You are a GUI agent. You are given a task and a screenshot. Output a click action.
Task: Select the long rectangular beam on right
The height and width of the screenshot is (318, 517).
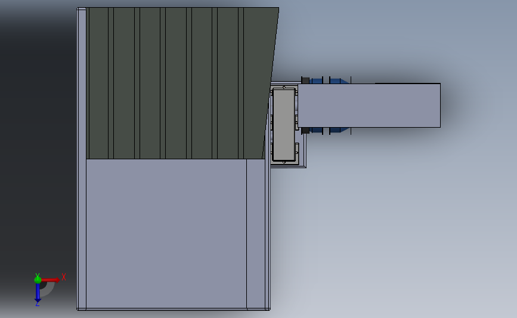coord(369,105)
